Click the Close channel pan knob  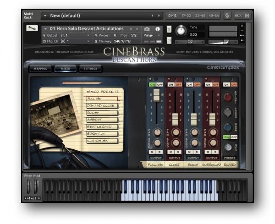[176, 132]
